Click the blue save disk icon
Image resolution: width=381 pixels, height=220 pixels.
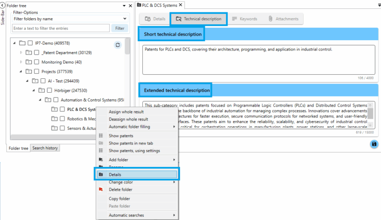point(374,144)
